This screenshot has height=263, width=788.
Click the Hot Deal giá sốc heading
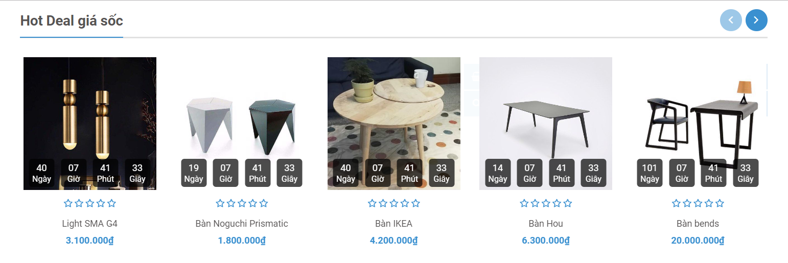[x=72, y=21]
